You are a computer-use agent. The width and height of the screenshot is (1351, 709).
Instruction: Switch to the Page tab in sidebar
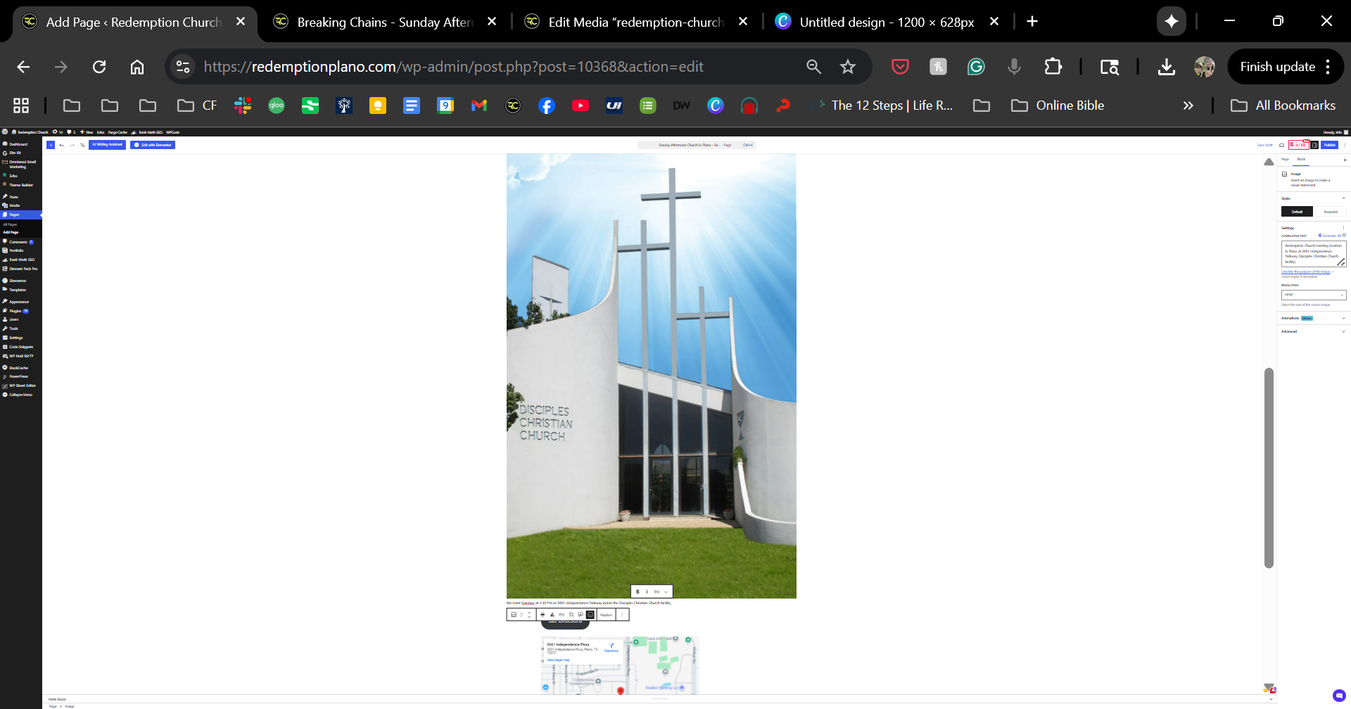pos(1285,160)
